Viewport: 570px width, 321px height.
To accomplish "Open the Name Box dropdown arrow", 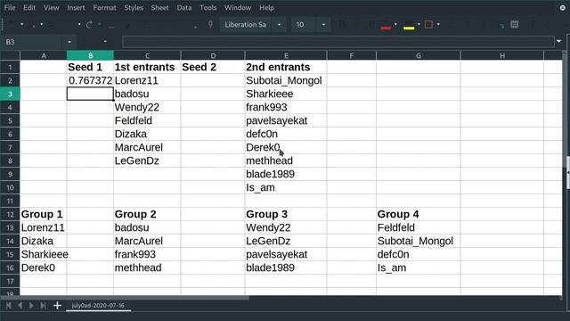I will click(x=69, y=42).
